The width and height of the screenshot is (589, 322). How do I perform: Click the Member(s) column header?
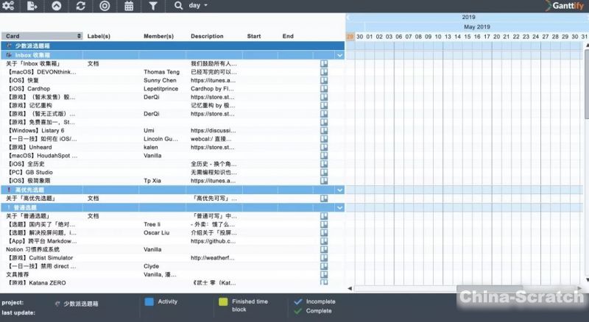click(158, 36)
